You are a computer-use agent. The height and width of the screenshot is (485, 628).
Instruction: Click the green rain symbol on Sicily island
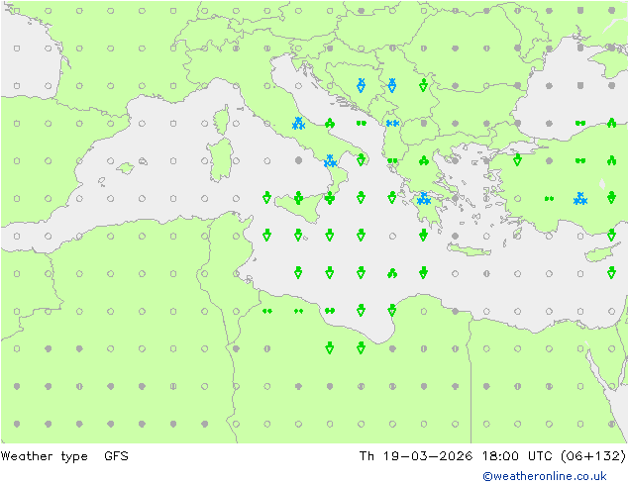pyautogui.click(x=298, y=198)
